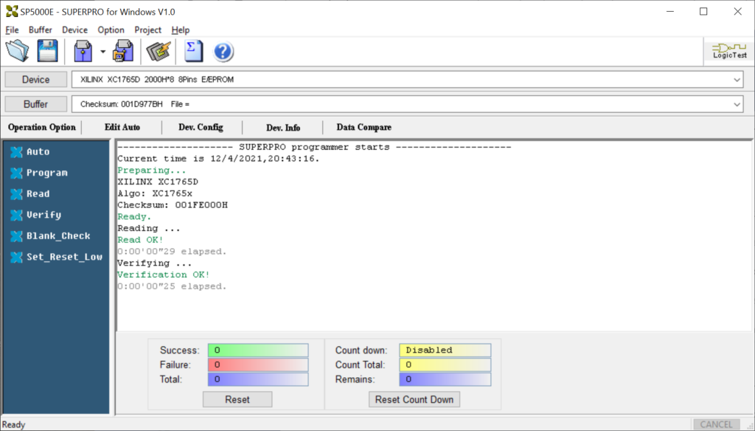Open Operation Option

[42, 127]
